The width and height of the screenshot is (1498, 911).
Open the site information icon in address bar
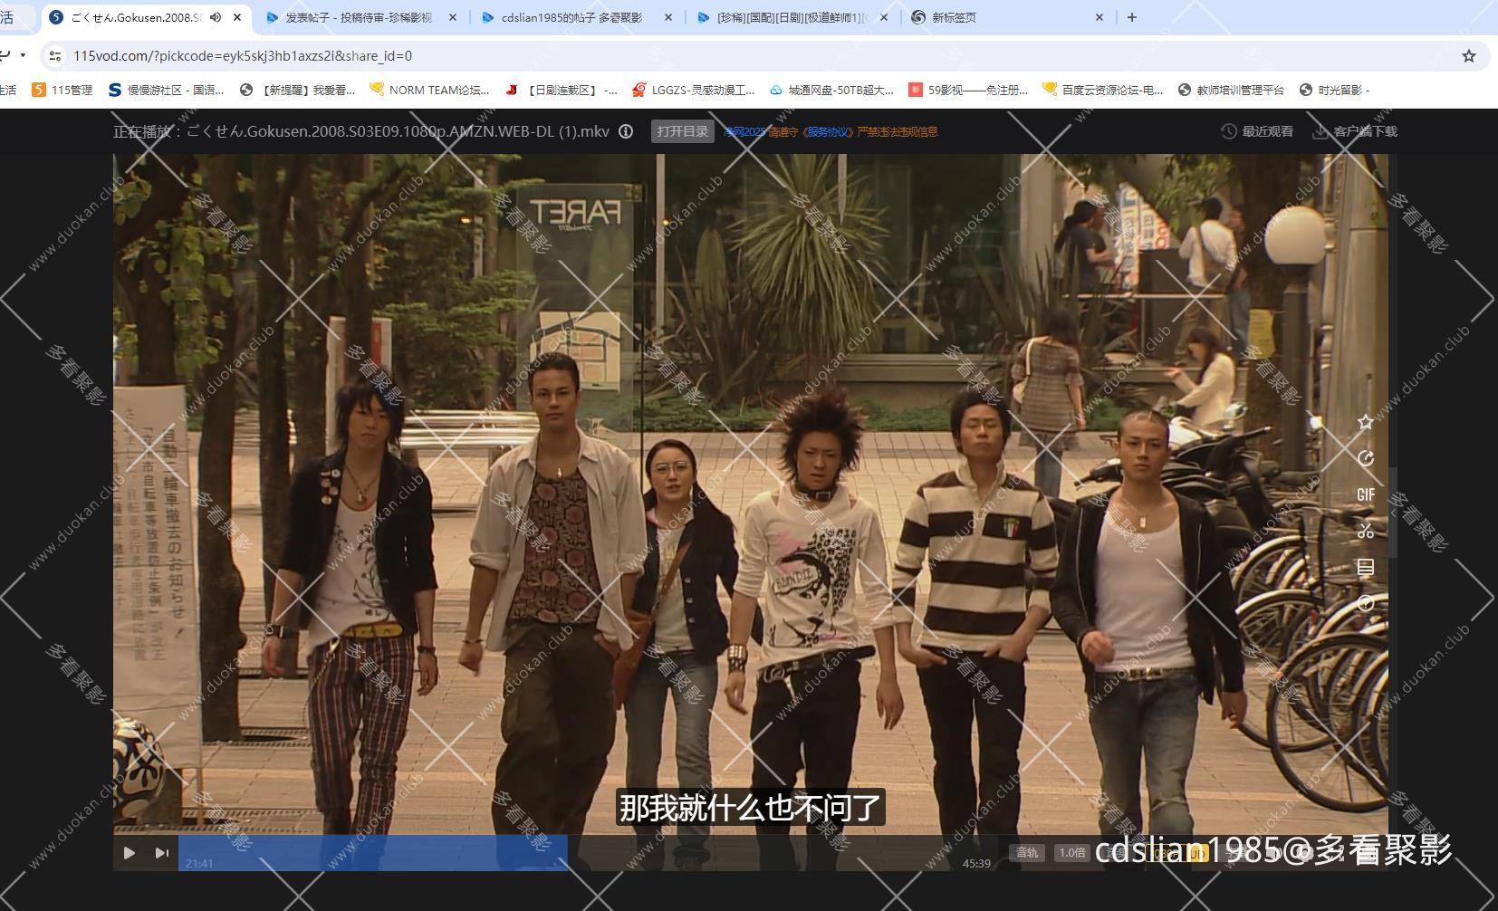(55, 56)
